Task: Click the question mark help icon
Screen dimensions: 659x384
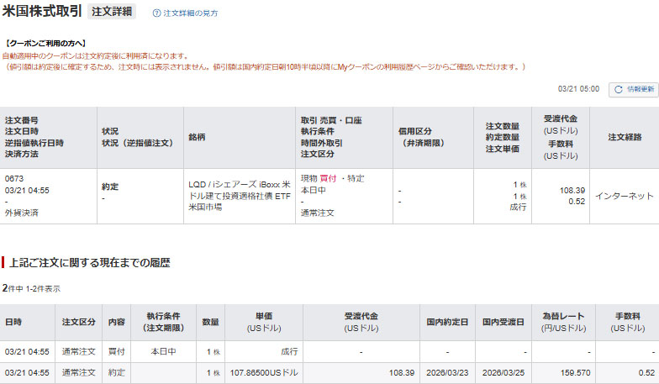Action: 156,13
